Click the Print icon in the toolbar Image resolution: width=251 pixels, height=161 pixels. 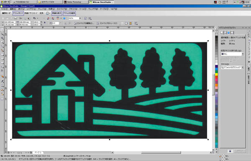pyautogui.click(x=15, y=18)
